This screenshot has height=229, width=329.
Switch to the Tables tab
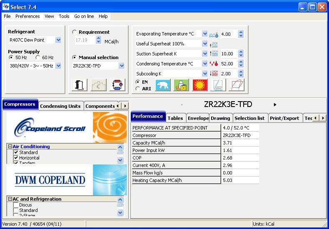tap(175, 118)
